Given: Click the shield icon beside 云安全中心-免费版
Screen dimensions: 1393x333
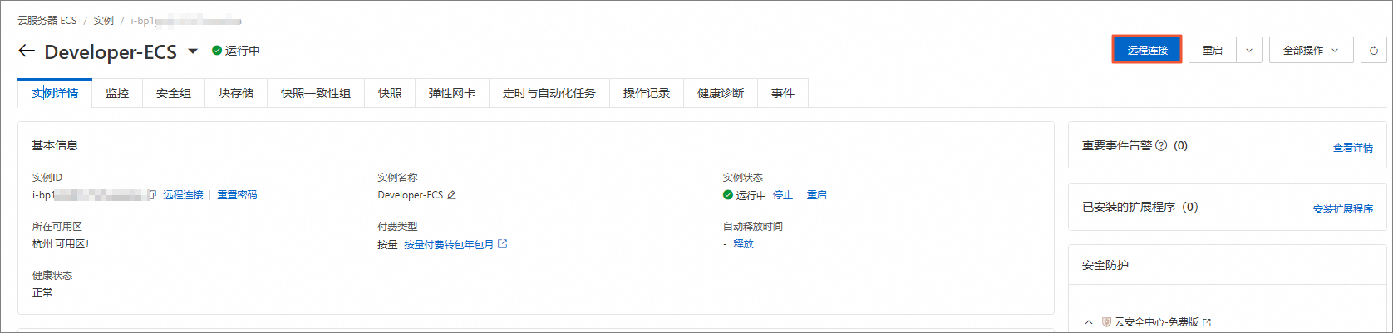Looking at the screenshot, I should [1106, 322].
